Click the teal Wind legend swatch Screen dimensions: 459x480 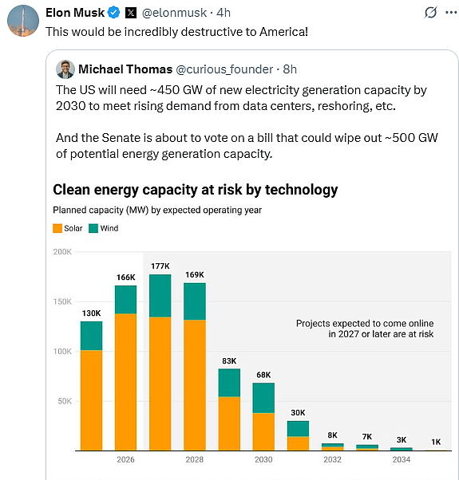(x=93, y=228)
